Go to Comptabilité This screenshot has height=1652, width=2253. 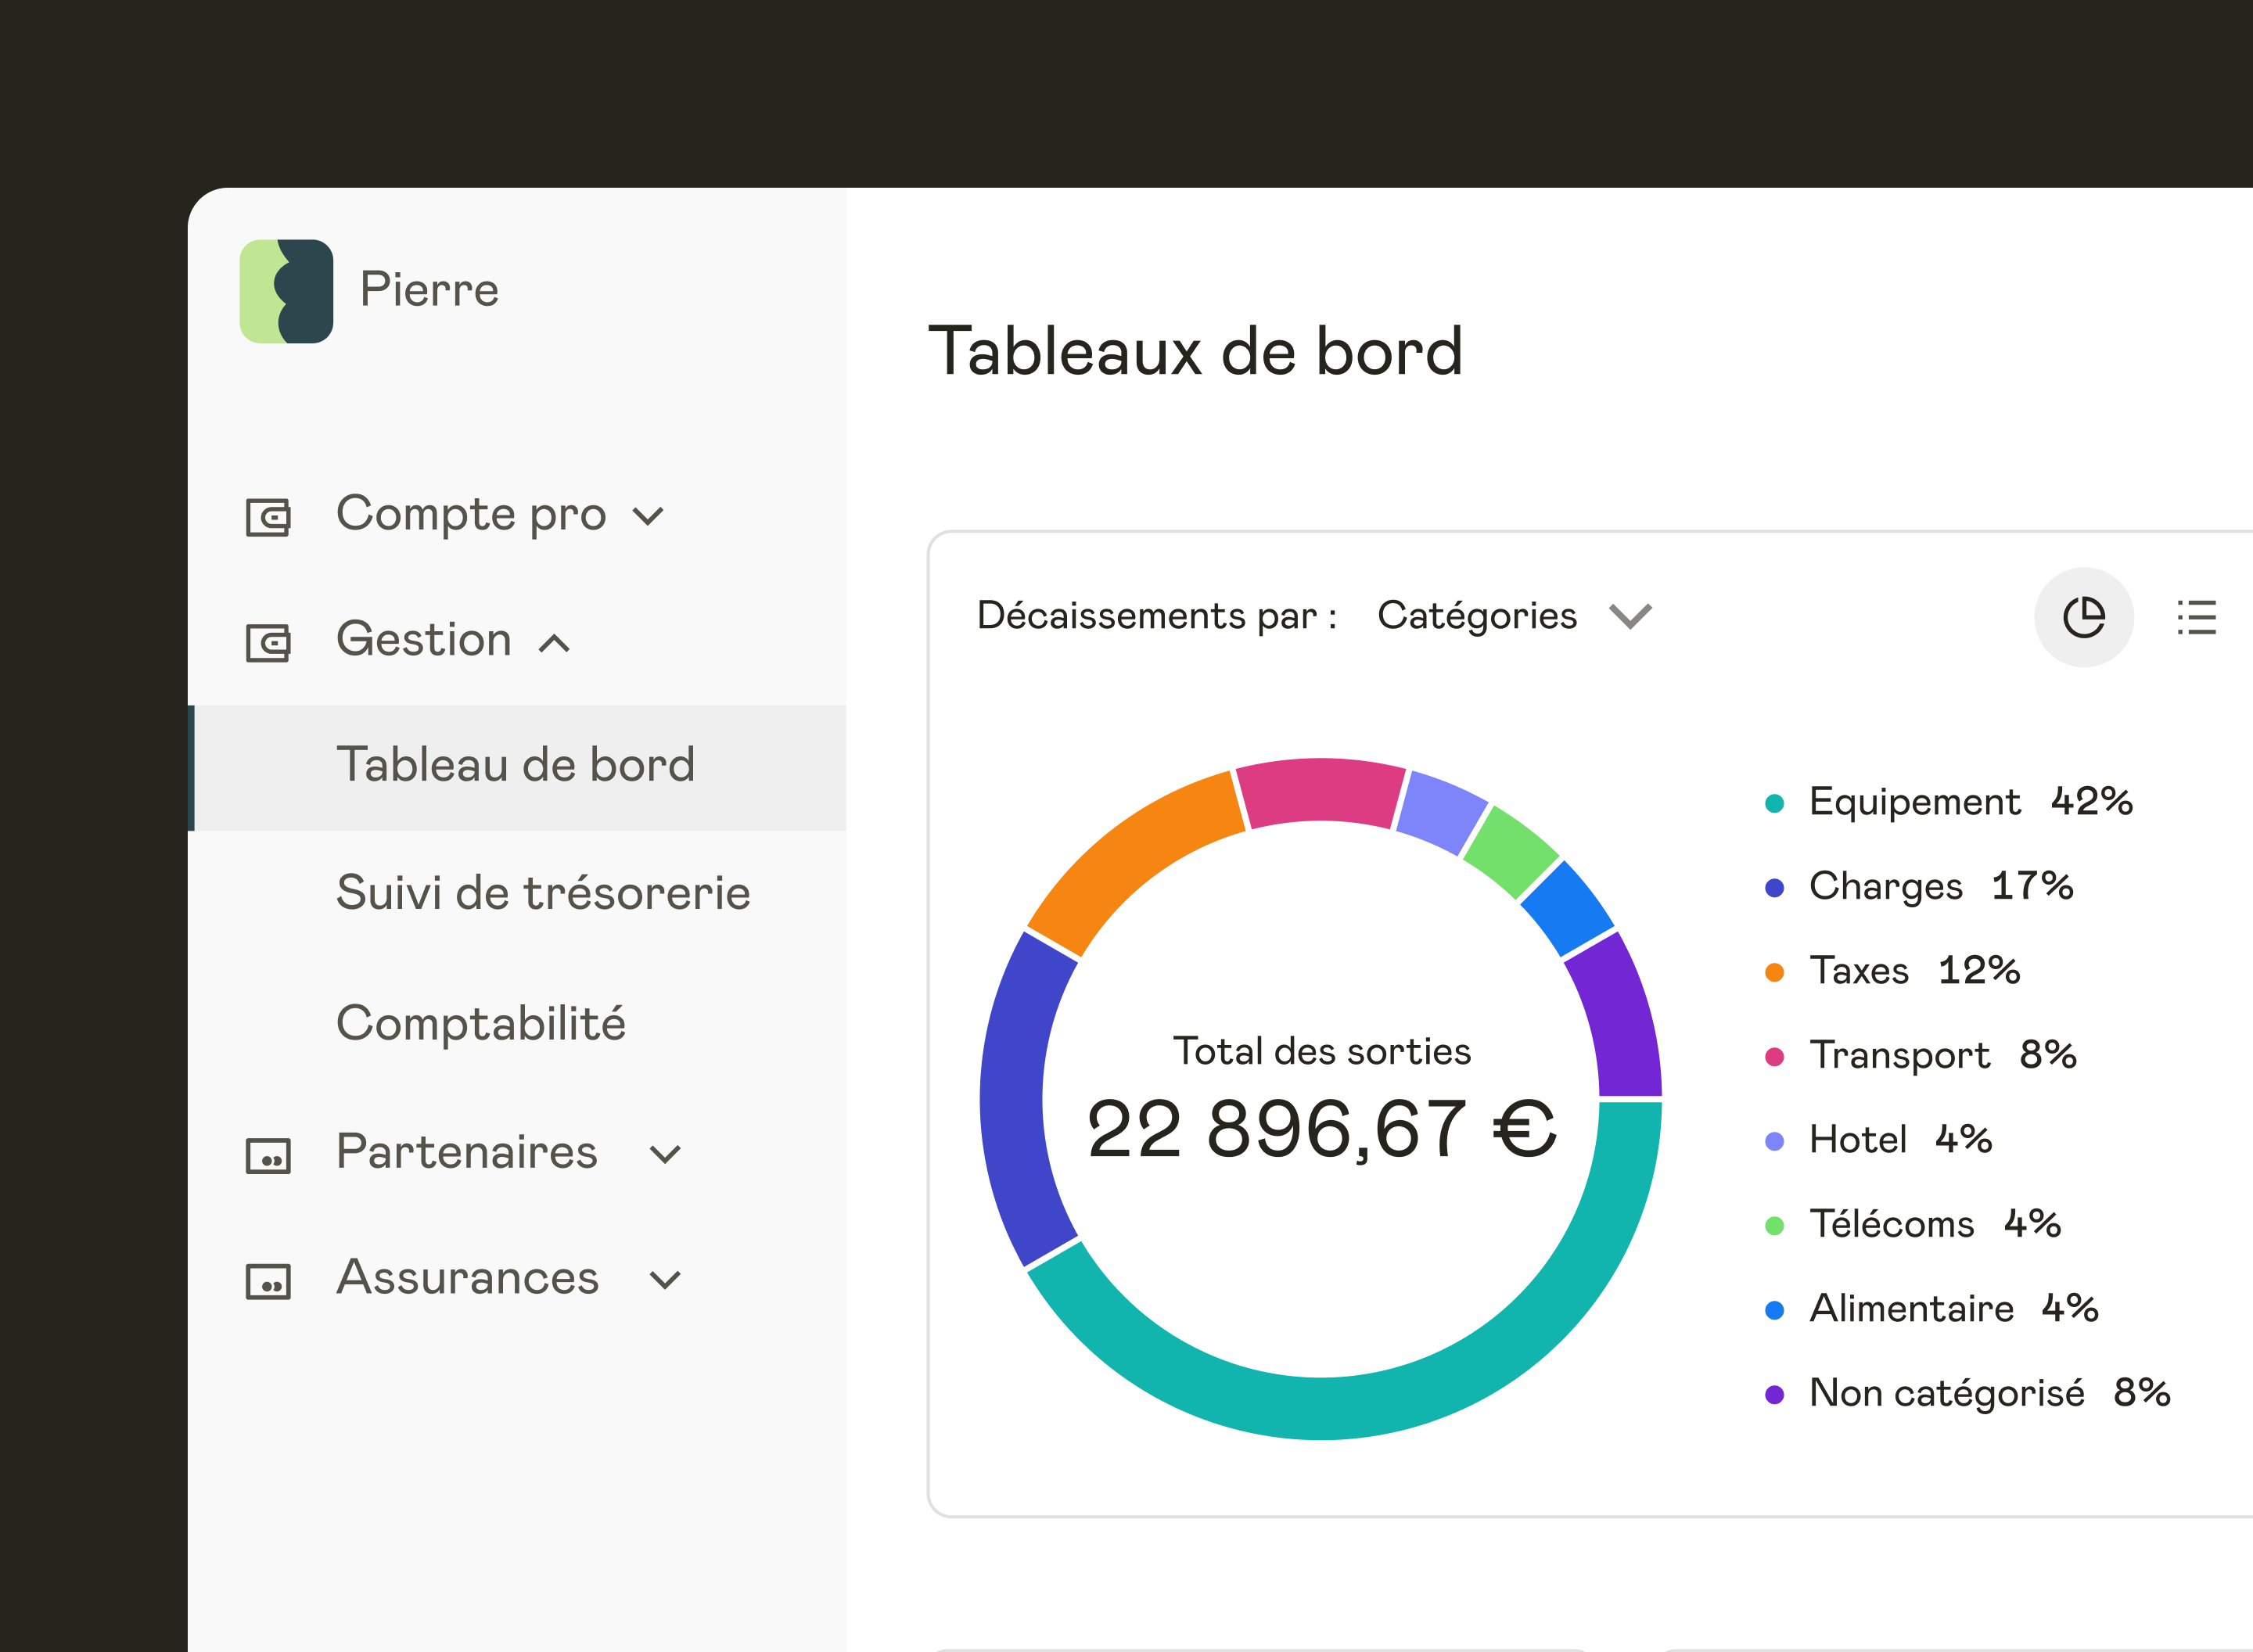[481, 1023]
